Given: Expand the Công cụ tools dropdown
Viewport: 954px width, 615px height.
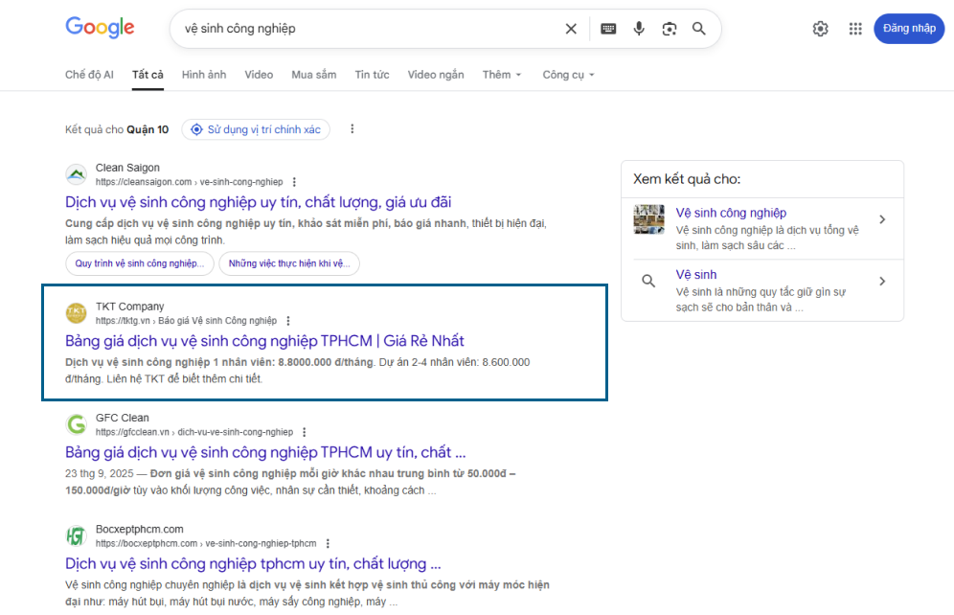Looking at the screenshot, I should pos(568,75).
